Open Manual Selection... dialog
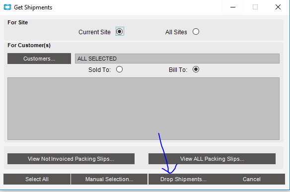The image size is (290, 192). [x=109, y=179]
